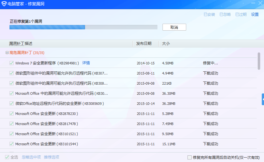264x162 pixels.
Task: Collapse the 高危漏洞补丁 group
Action: tap(7, 53)
